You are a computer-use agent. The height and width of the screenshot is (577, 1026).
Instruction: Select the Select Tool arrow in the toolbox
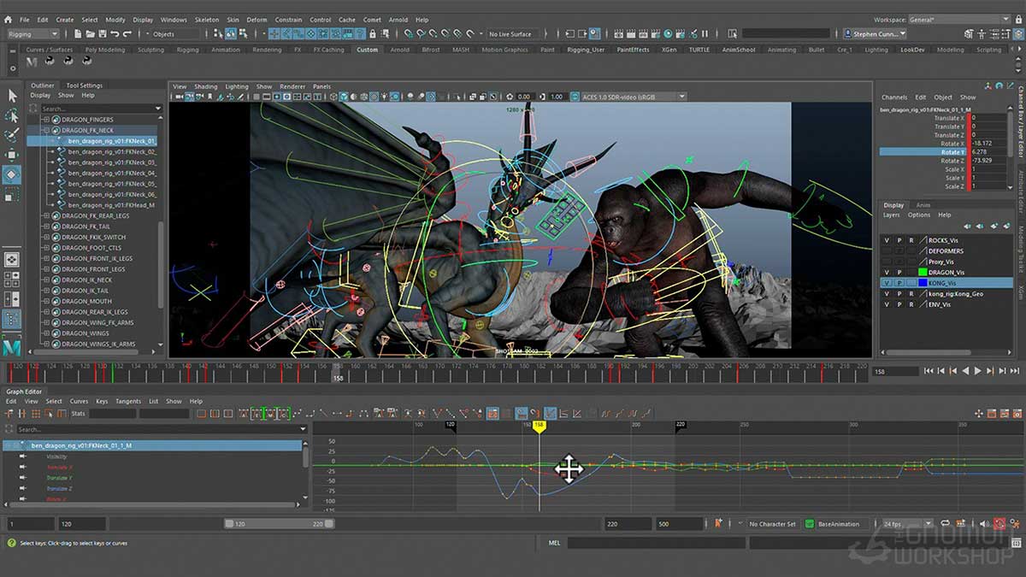(x=12, y=96)
